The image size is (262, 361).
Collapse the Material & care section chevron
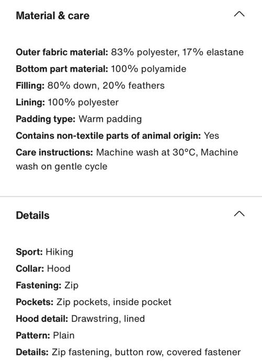pos(239,14)
